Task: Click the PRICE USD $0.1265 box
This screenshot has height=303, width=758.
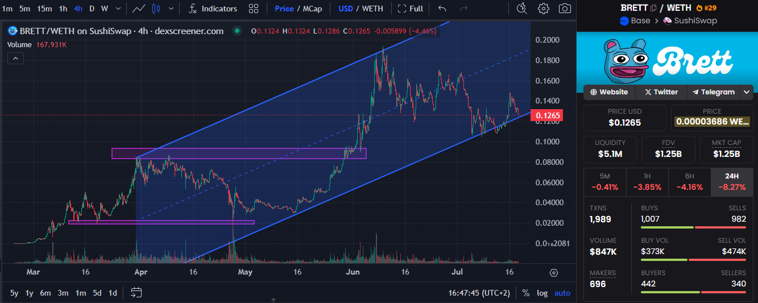Action: [x=625, y=118]
